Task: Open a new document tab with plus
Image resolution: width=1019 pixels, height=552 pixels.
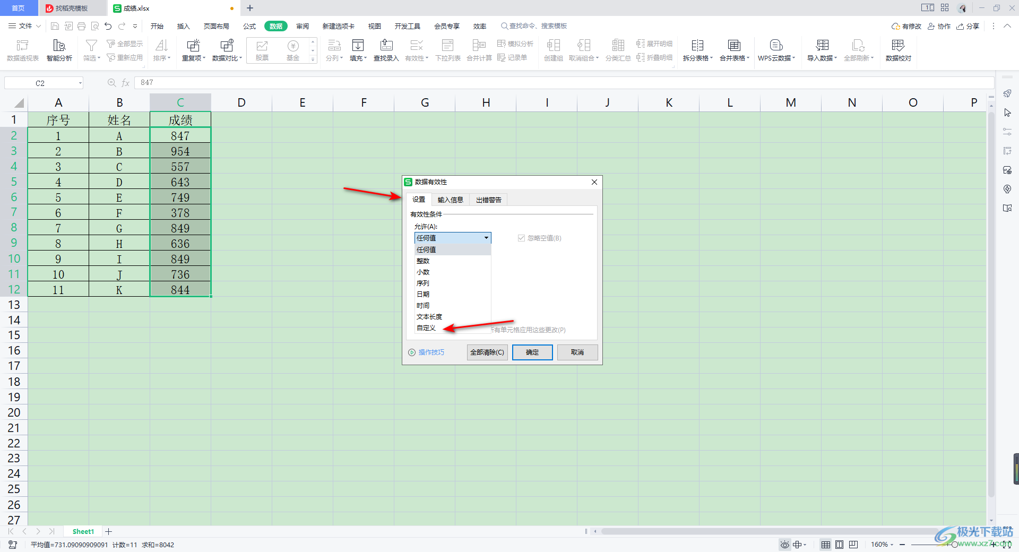Action: click(250, 8)
